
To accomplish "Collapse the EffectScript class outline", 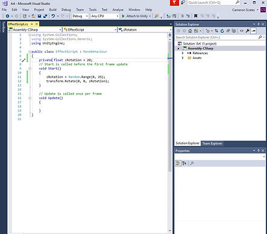I will [30, 52].
